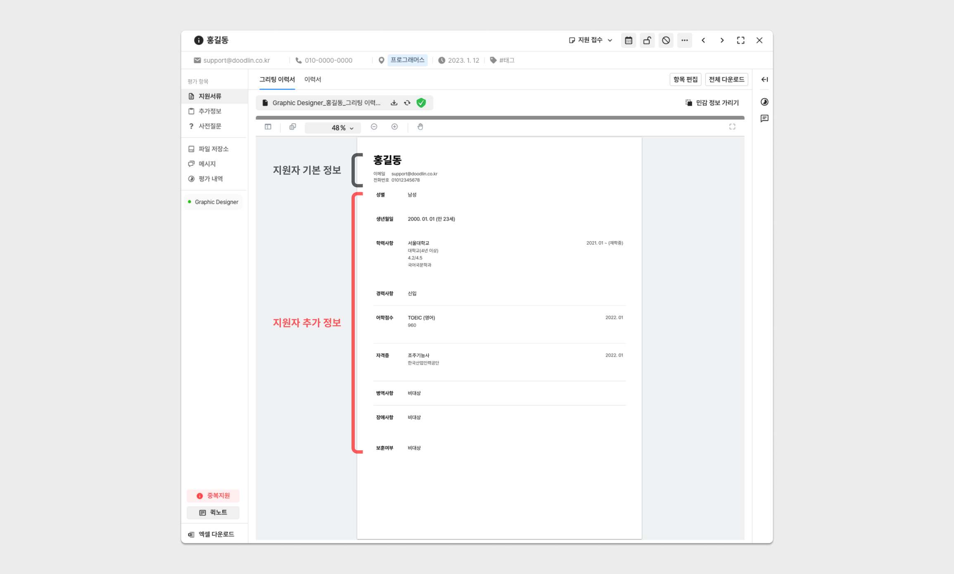Open the comments panel icon
954x574 pixels.
click(x=764, y=118)
